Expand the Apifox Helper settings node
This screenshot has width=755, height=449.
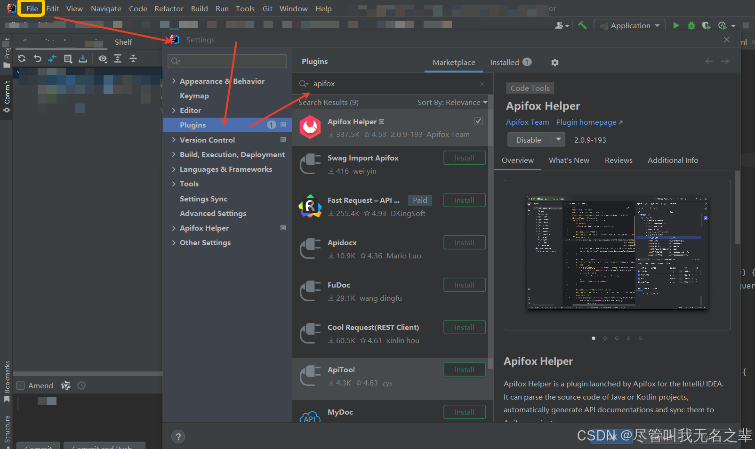click(174, 228)
